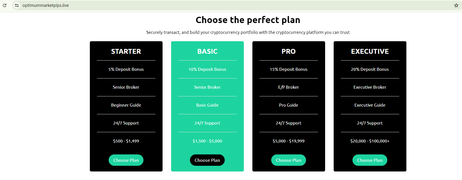Hit Choose Plan for the Executive plan
Image resolution: width=462 pixels, height=180 pixels.
(370, 160)
